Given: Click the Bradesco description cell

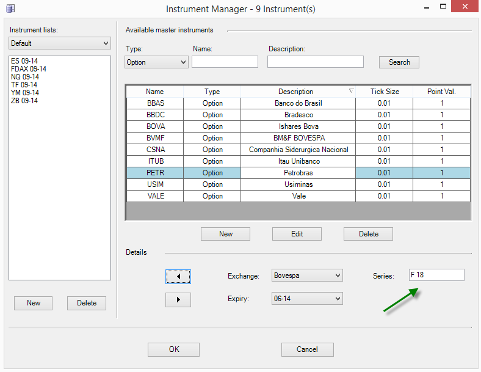Looking at the screenshot, I should [298, 115].
